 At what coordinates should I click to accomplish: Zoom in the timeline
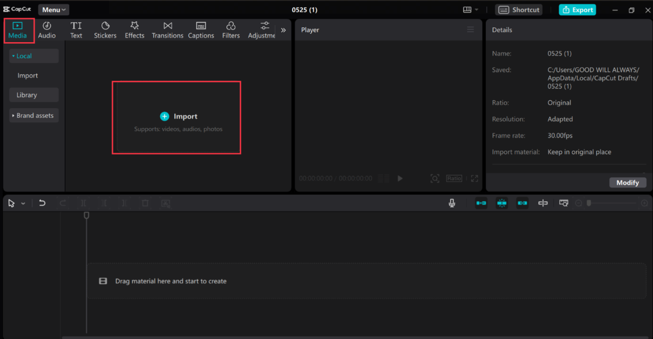pyautogui.click(x=644, y=203)
